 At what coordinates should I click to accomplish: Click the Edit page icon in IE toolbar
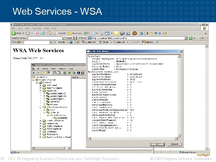coord(107,33)
